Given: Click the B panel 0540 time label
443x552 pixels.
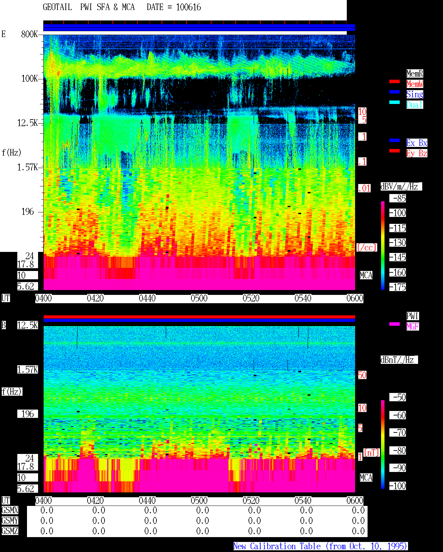Looking at the screenshot, I should click(303, 500).
